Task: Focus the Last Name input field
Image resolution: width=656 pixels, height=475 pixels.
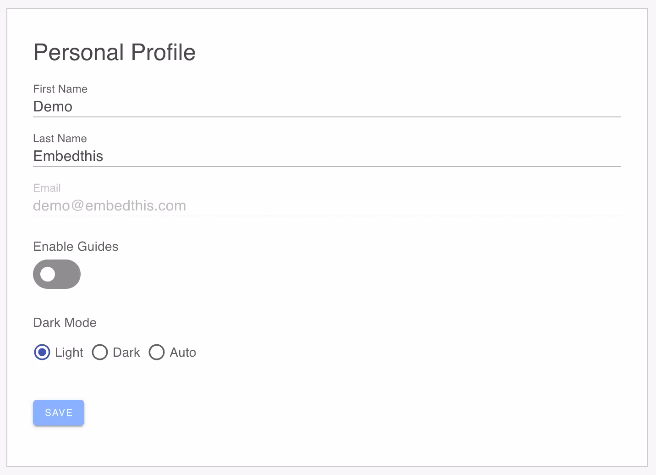Action: (326, 156)
